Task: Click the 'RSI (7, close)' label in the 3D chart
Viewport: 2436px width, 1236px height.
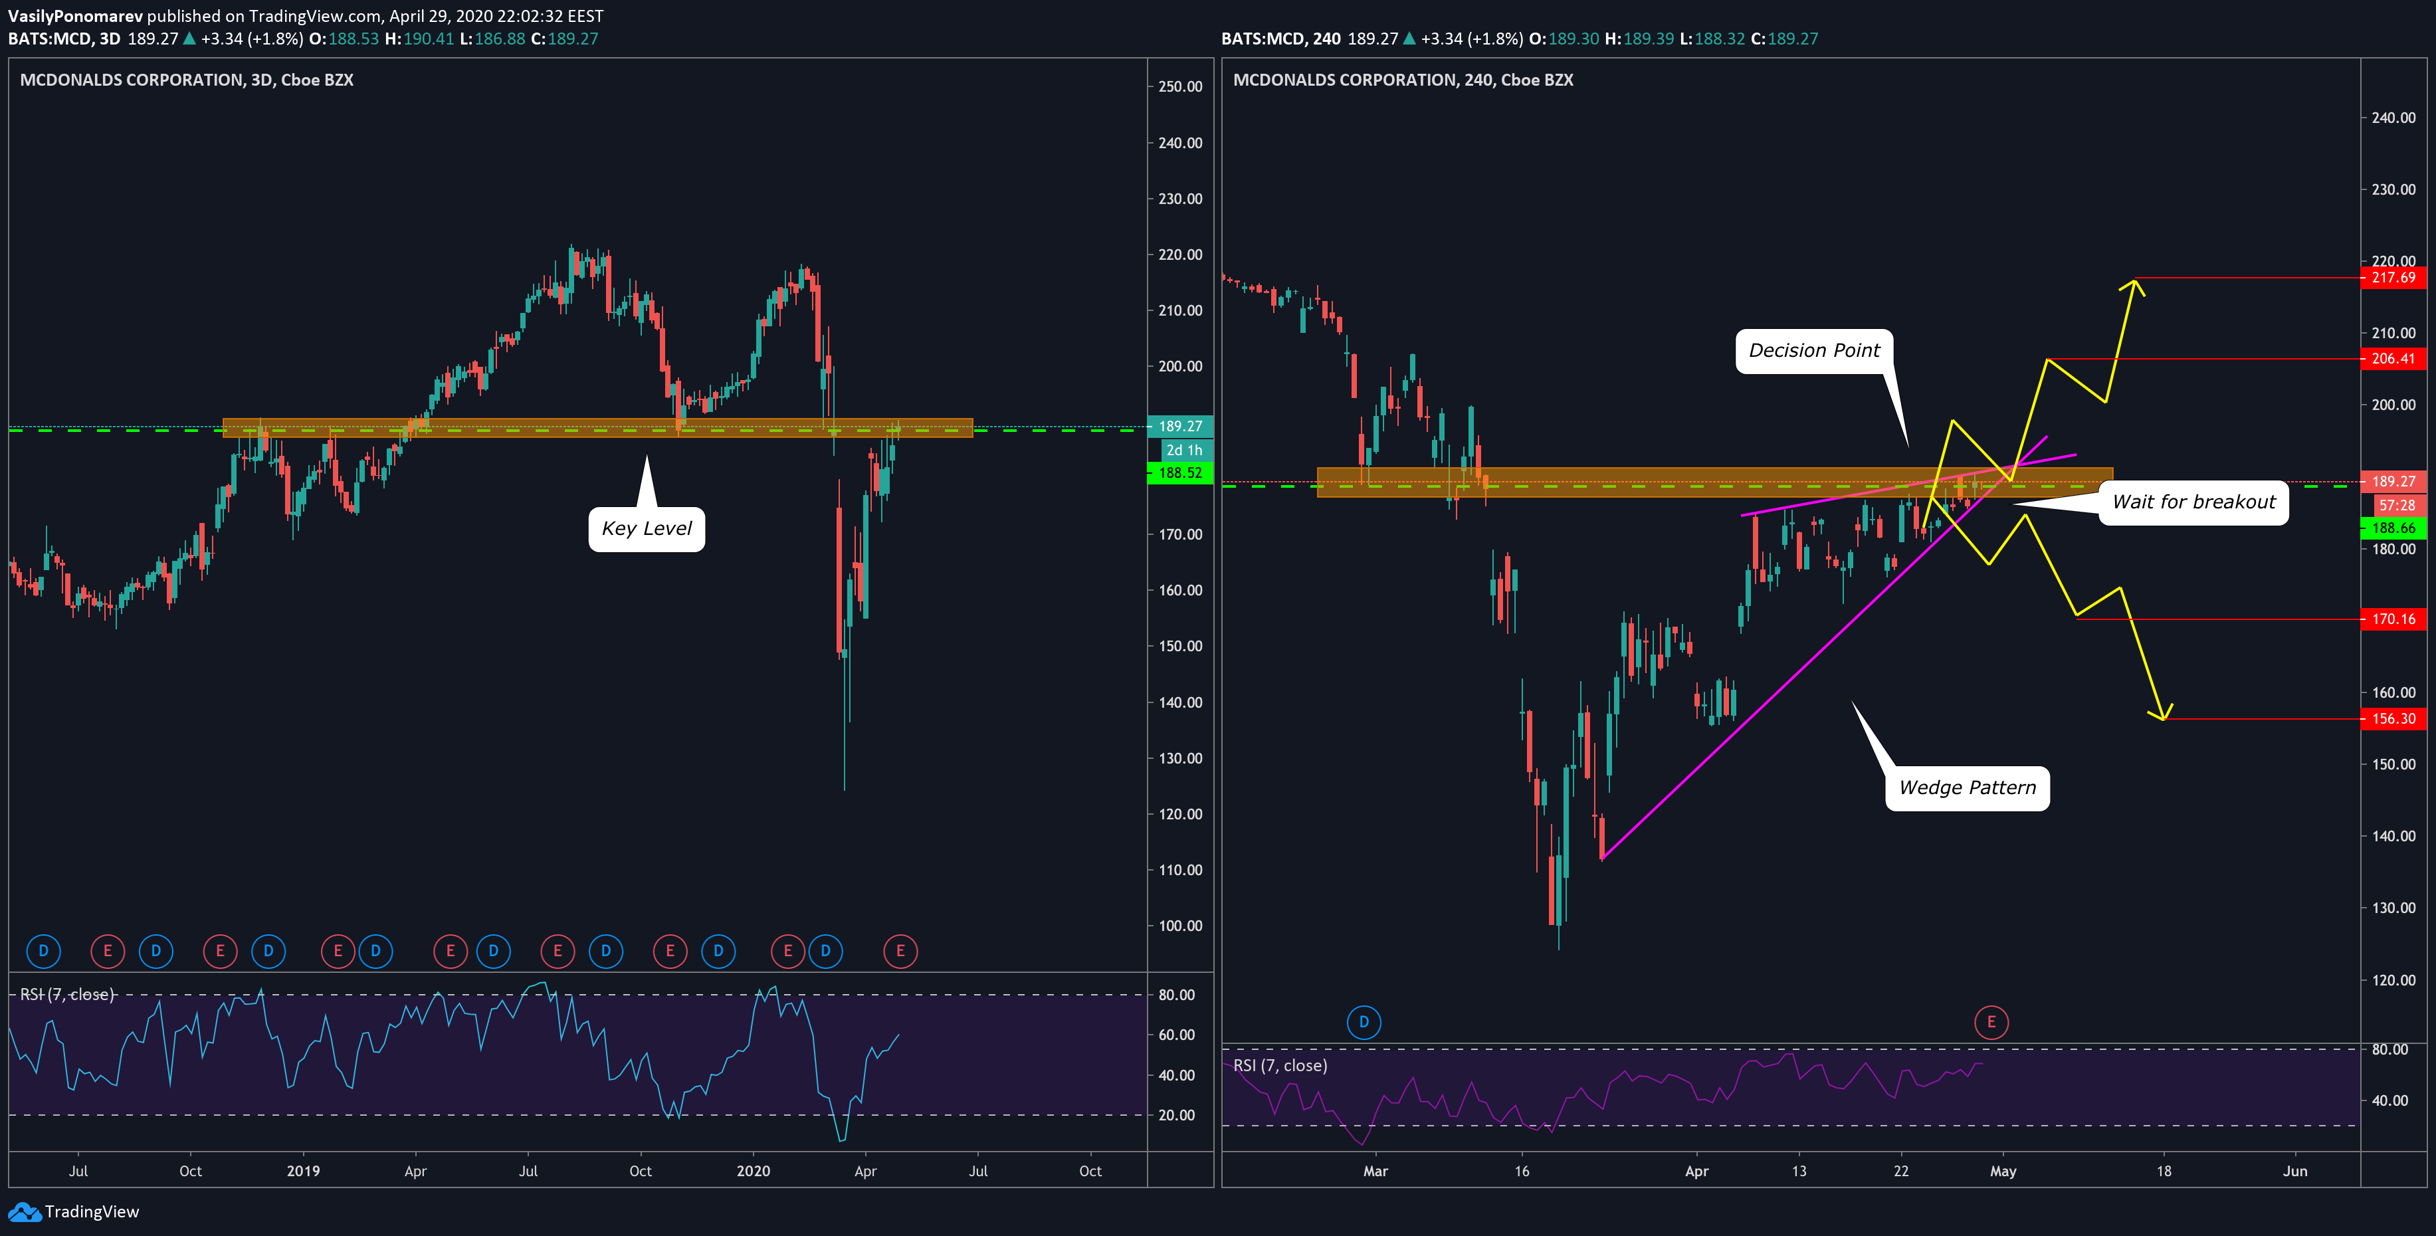Action: click(67, 994)
